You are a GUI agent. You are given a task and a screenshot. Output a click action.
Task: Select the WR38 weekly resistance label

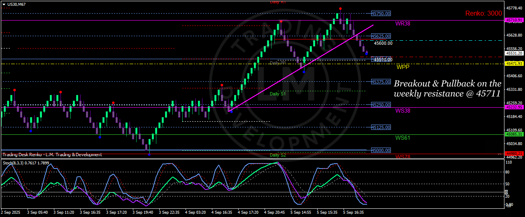402,23
